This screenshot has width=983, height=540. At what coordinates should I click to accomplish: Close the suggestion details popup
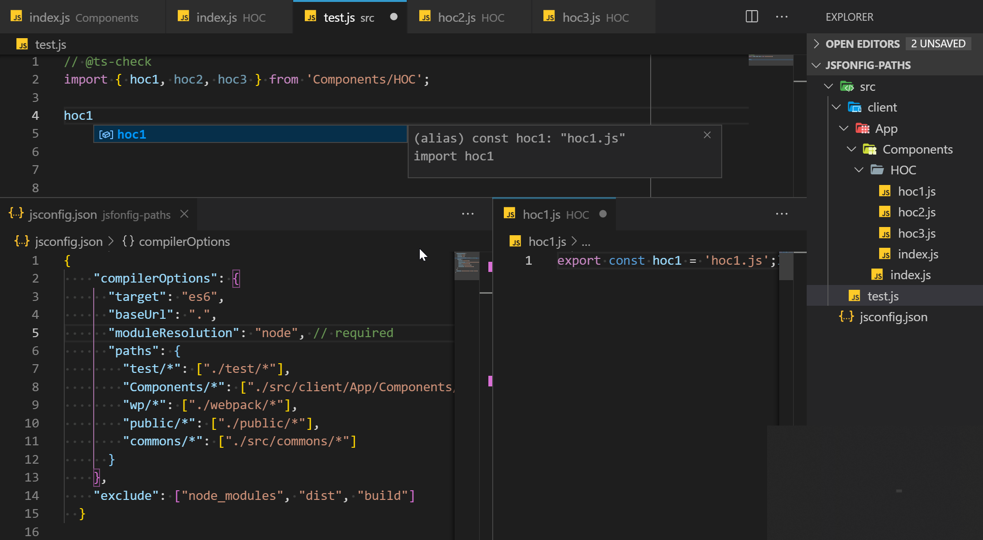tap(707, 135)
